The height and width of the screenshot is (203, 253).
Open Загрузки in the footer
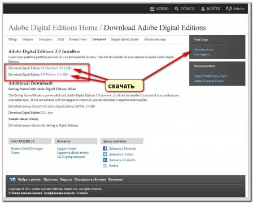point(66,179)
